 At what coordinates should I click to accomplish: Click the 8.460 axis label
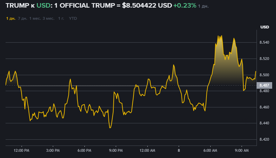[265, 107]
